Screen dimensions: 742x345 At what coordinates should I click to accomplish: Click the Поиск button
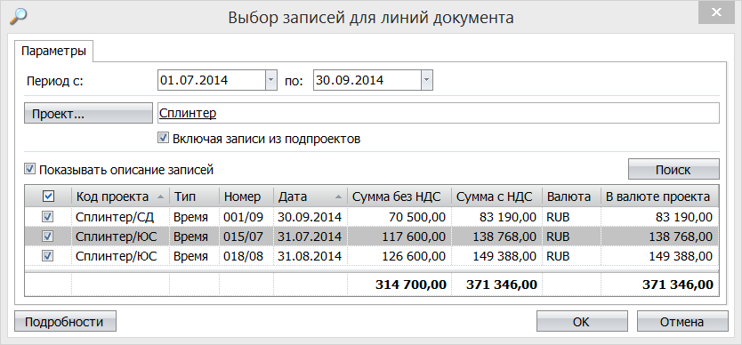pos(673,170)
